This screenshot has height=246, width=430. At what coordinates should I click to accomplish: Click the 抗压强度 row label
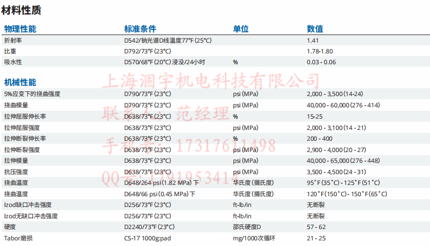coord(16,172)
